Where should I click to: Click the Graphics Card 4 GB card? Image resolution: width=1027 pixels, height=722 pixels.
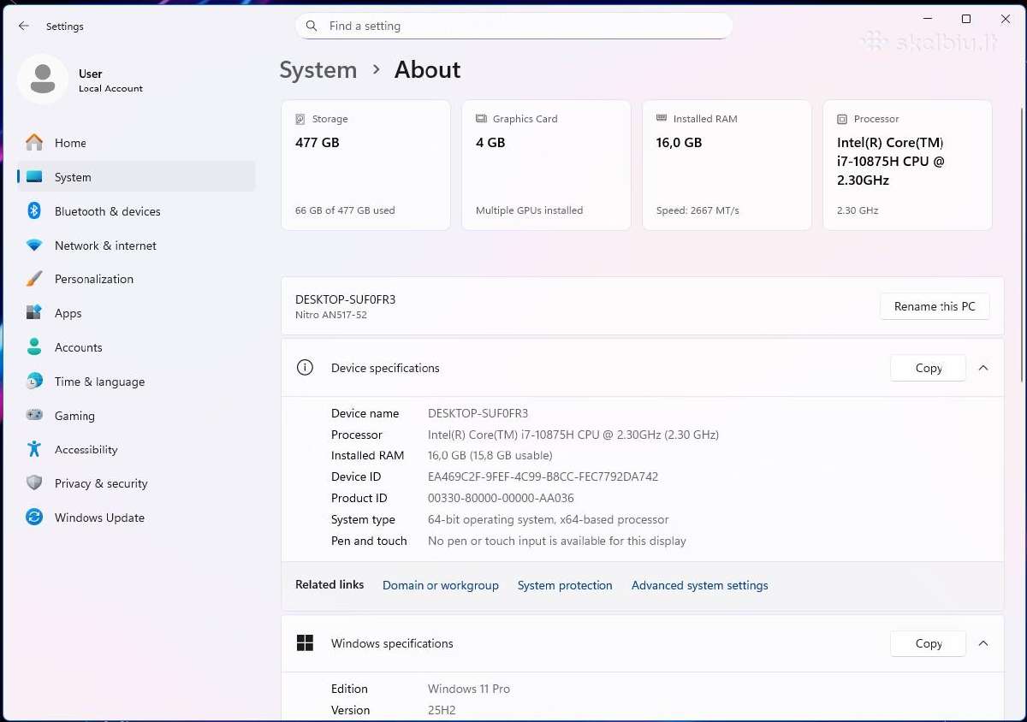tap(547, 165)
